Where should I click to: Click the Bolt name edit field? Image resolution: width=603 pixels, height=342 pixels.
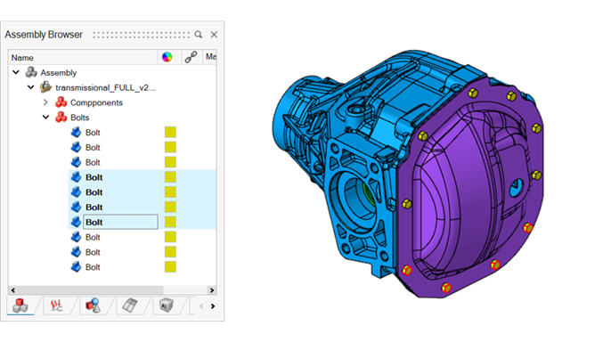click(x=121, y=222)
